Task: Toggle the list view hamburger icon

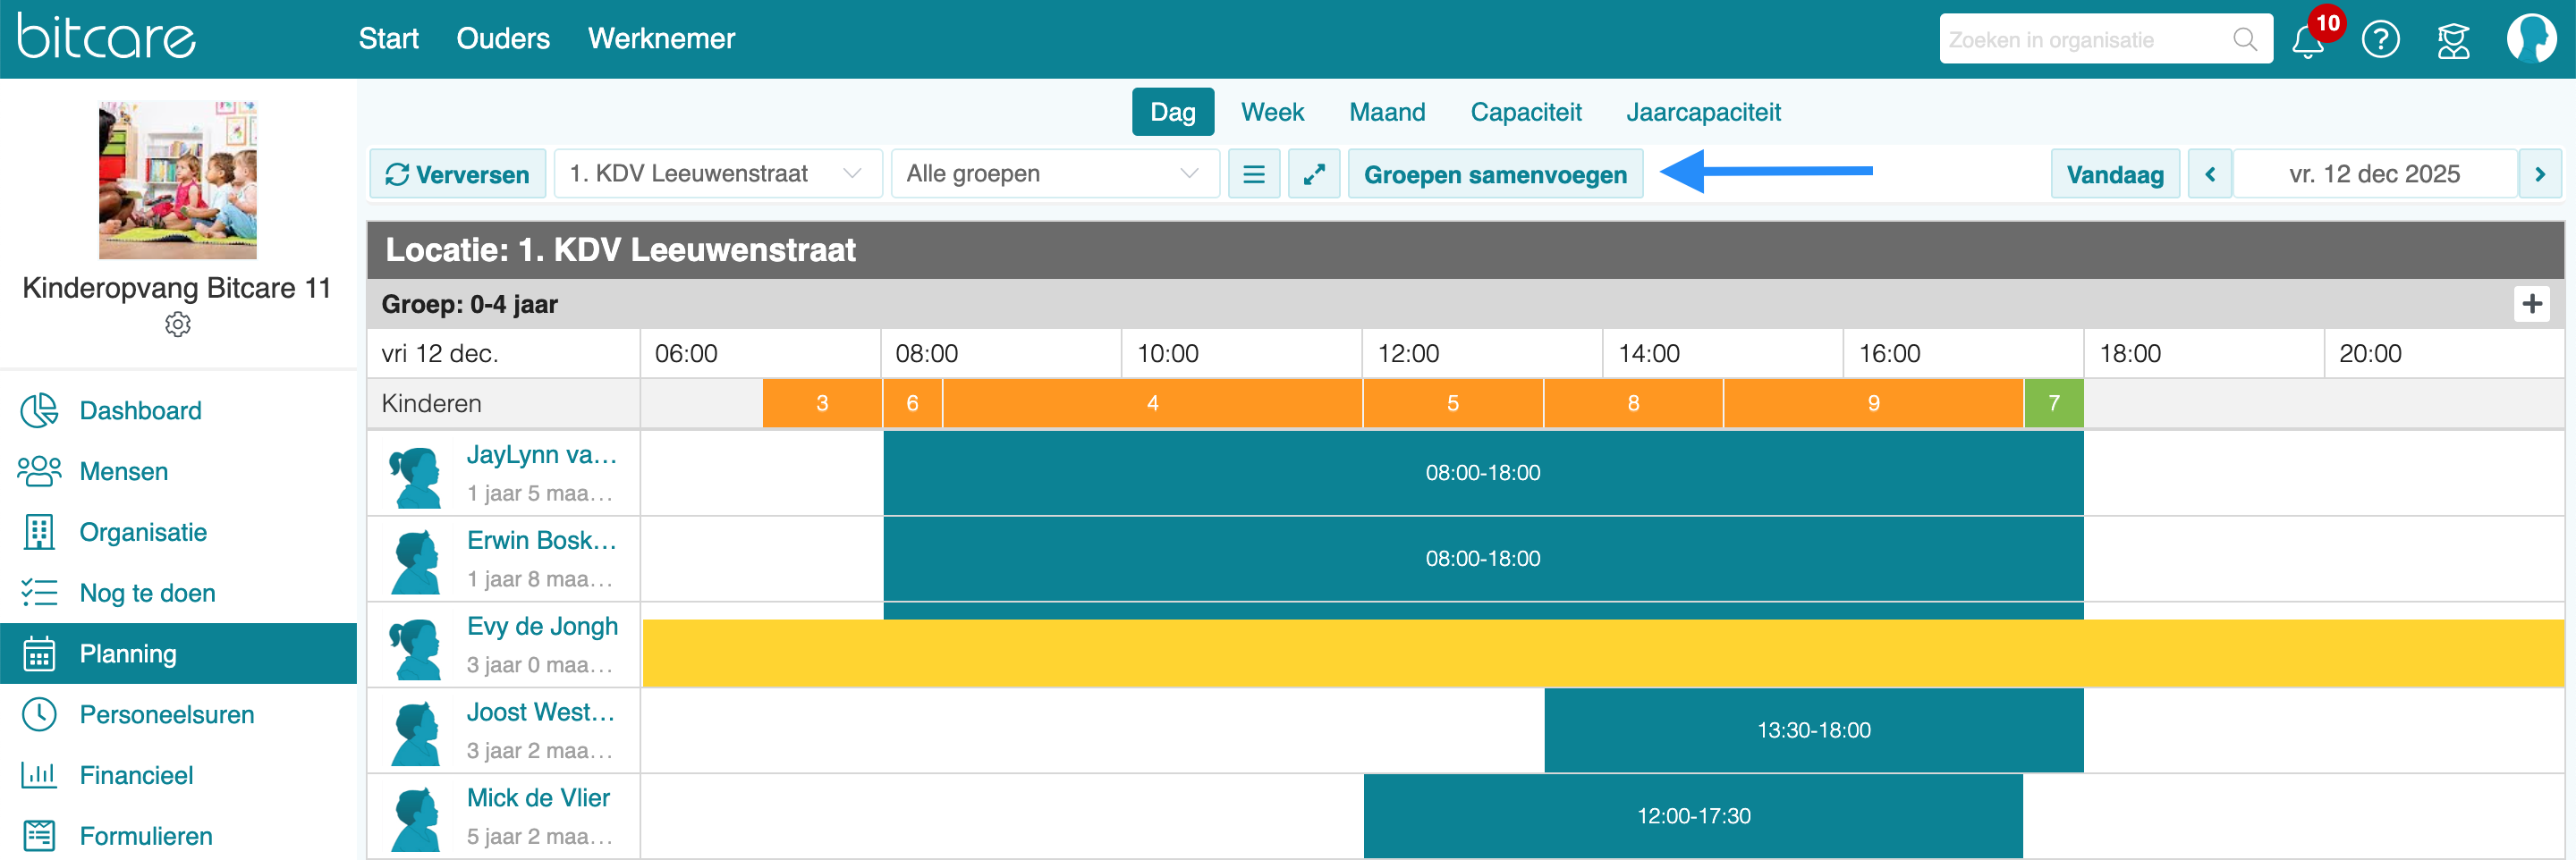Action: pos(1253,174)
